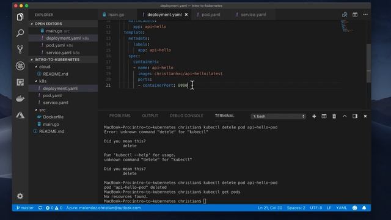Open notifications bell in status bar
391x220 pixels.
coord(364,208)
